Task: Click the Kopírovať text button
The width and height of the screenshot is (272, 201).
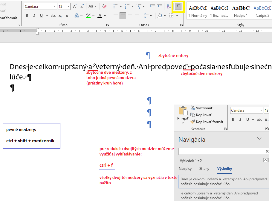Action: 204,115
